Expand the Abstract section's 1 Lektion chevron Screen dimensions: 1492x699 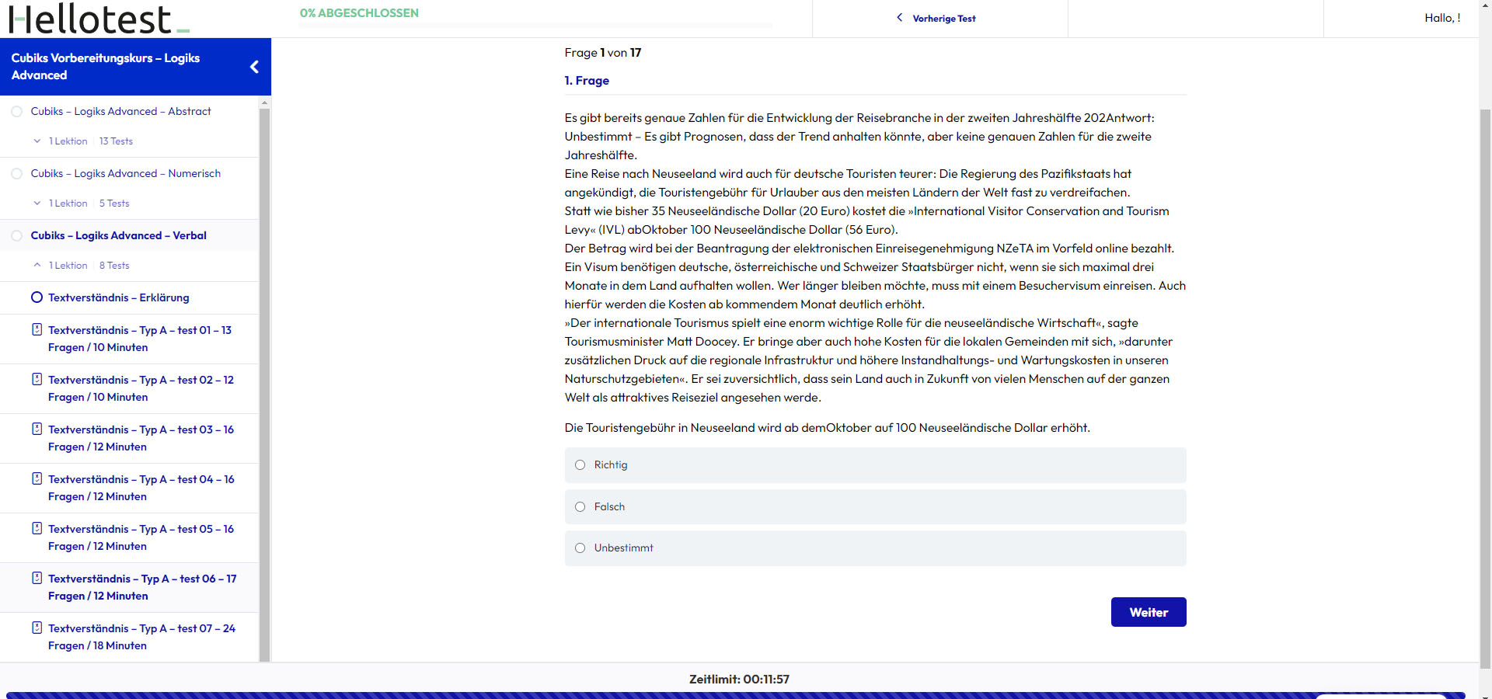(x=37, y=141)
